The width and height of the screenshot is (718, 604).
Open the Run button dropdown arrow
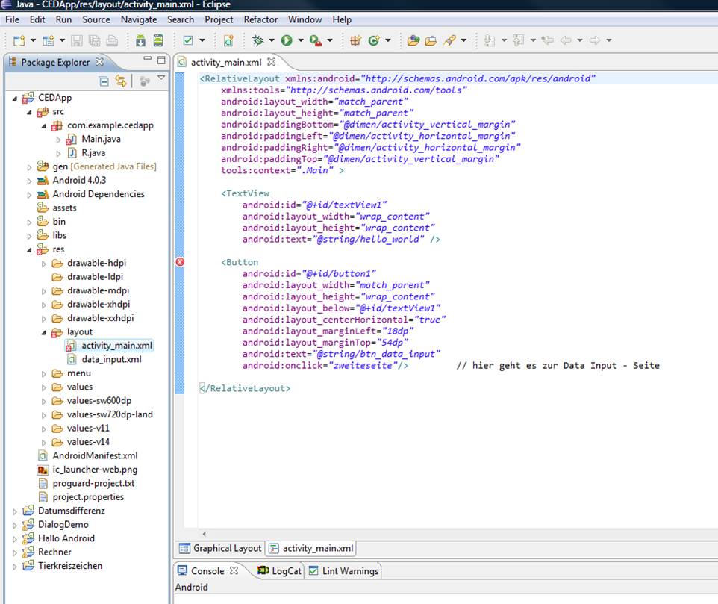pyautogui.click(x=300, y=40)
